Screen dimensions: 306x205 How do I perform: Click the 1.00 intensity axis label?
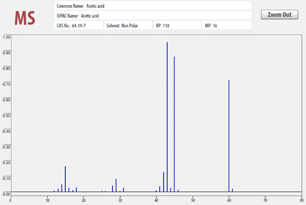[7, 37]
